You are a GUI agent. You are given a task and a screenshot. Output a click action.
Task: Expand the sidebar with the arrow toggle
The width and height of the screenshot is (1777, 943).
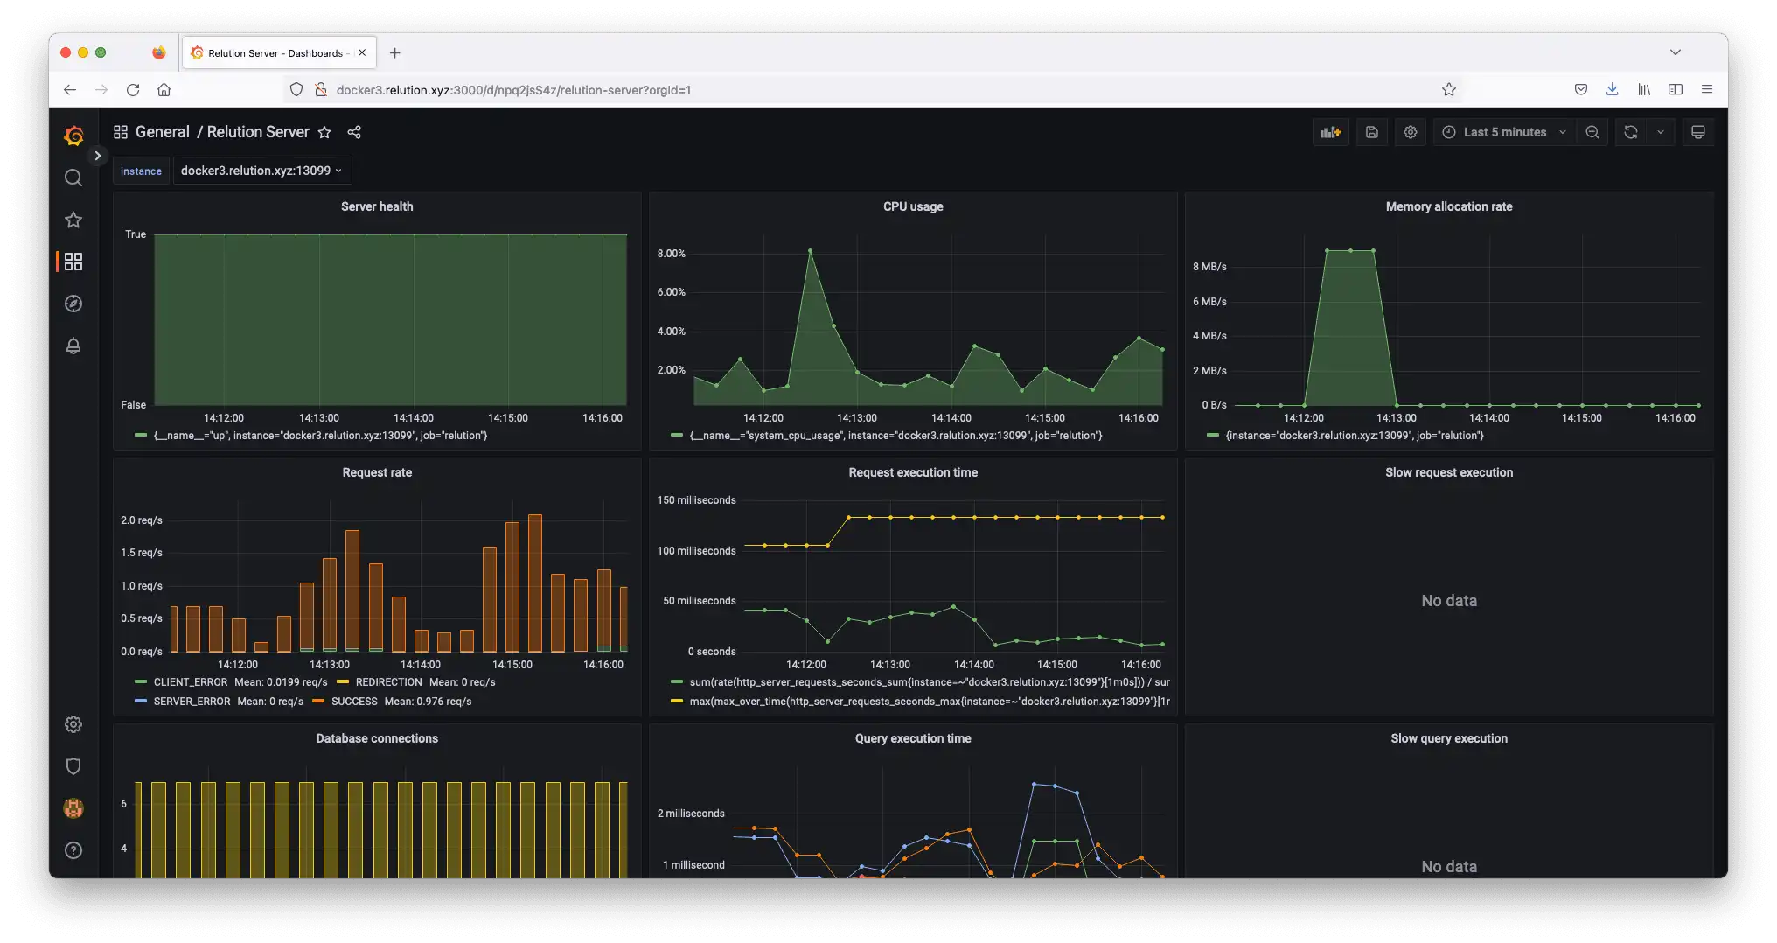(98, 156)
